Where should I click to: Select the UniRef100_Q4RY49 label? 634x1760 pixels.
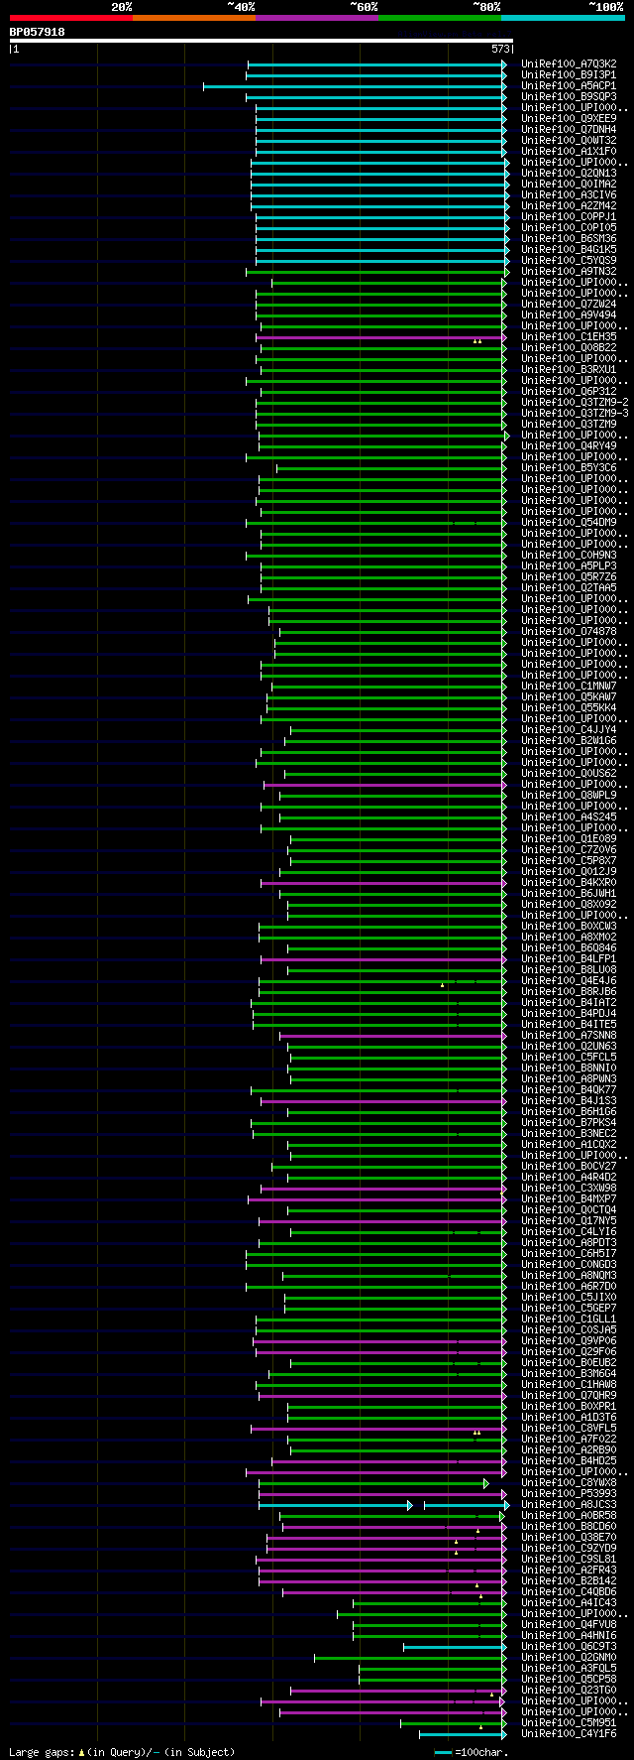(569, 445)
